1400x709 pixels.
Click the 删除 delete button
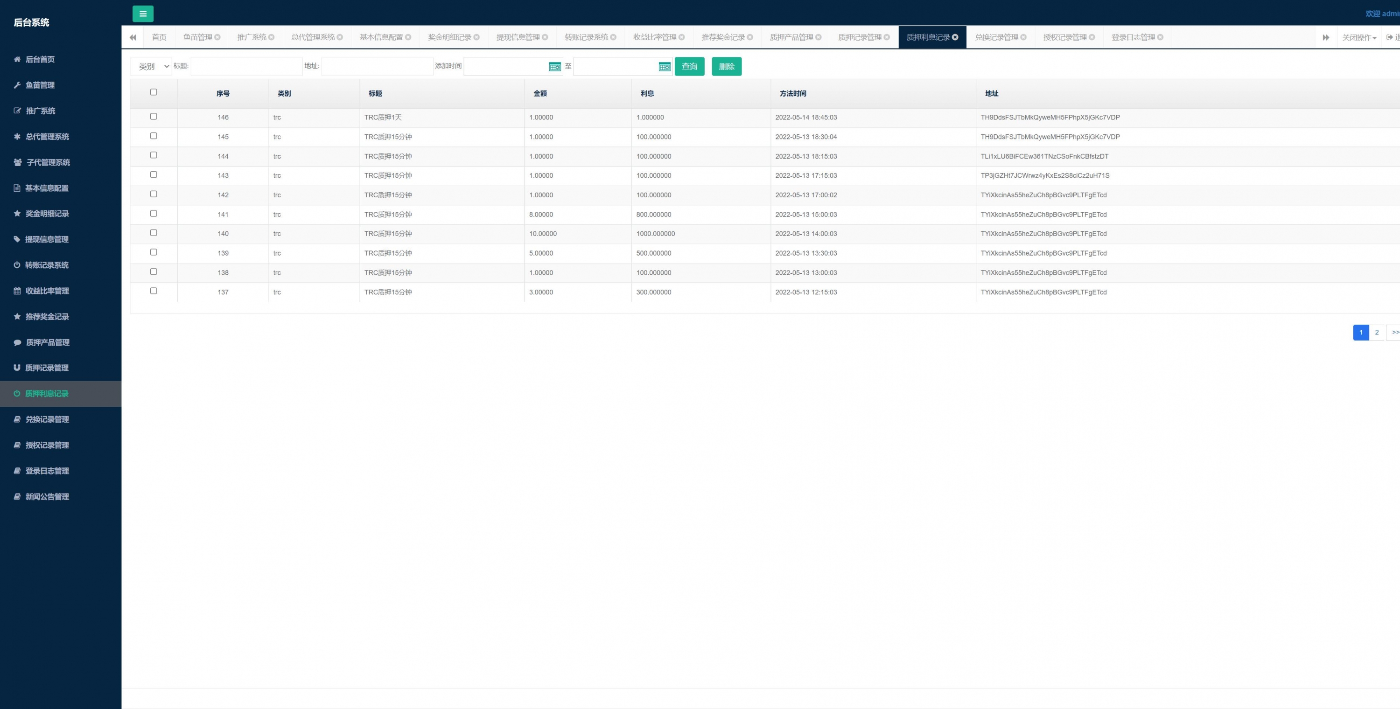point(726,66)
